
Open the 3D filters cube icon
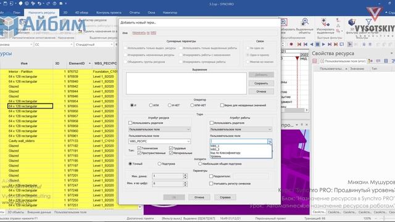(x=352, y=23)
